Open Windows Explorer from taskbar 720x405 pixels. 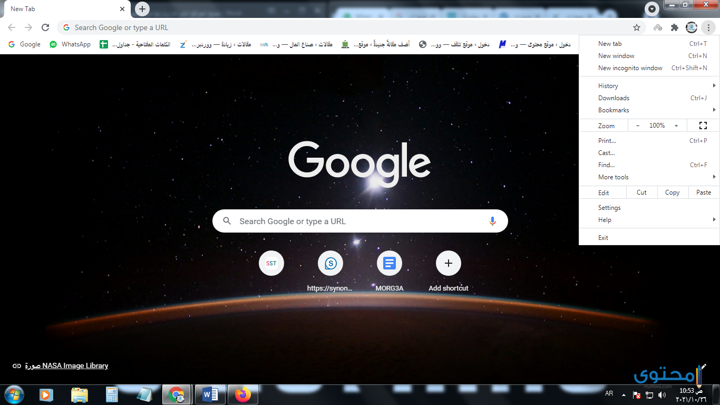coord(80,394)
